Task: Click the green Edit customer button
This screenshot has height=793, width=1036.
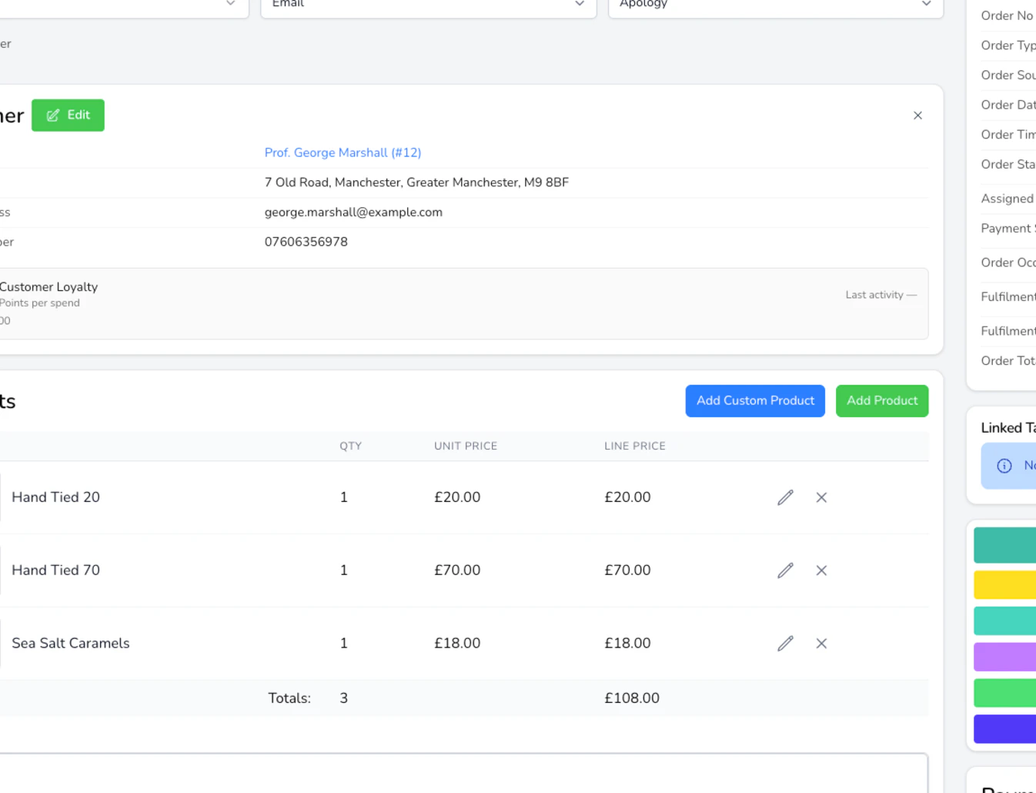Action: click(68, 115)
